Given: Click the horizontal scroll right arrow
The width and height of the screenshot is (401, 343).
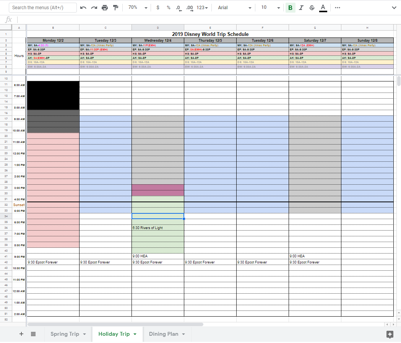Looking at the screenshot, I should [393, 324].
